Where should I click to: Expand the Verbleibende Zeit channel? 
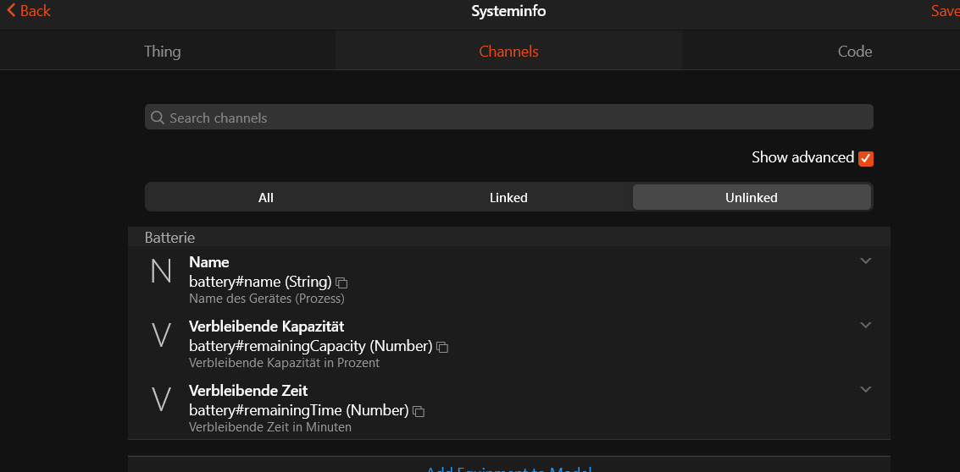pyautogui.click(x=865, y=390)
